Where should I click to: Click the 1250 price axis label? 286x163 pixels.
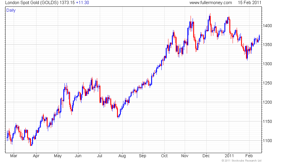pos(267,83)
